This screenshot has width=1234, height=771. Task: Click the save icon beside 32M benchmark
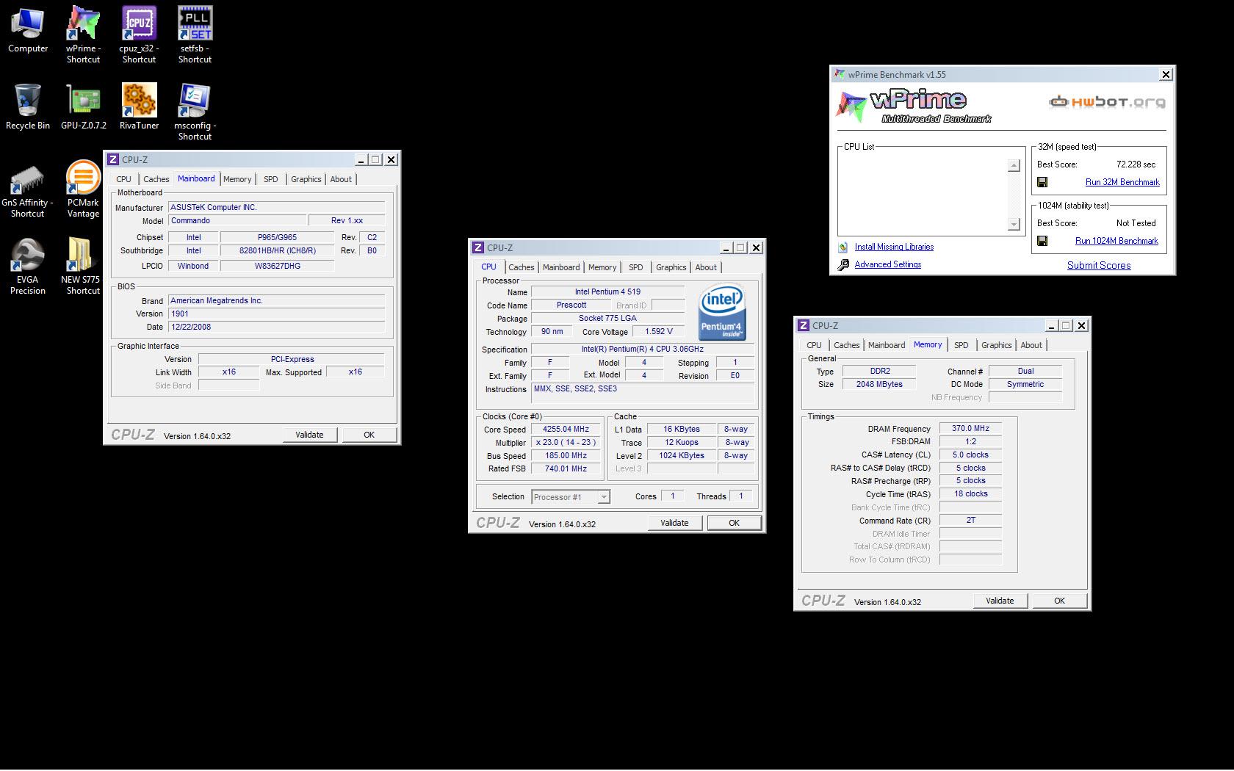coord(1042,182)
